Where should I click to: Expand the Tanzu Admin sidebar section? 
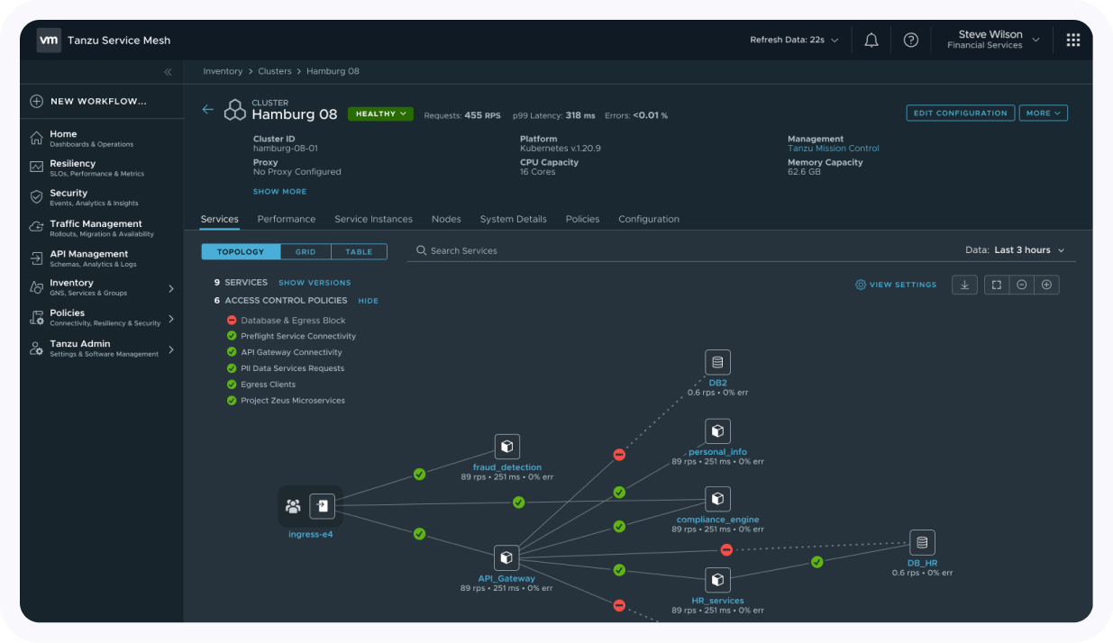pyautogui.click(x=171, y=349)
